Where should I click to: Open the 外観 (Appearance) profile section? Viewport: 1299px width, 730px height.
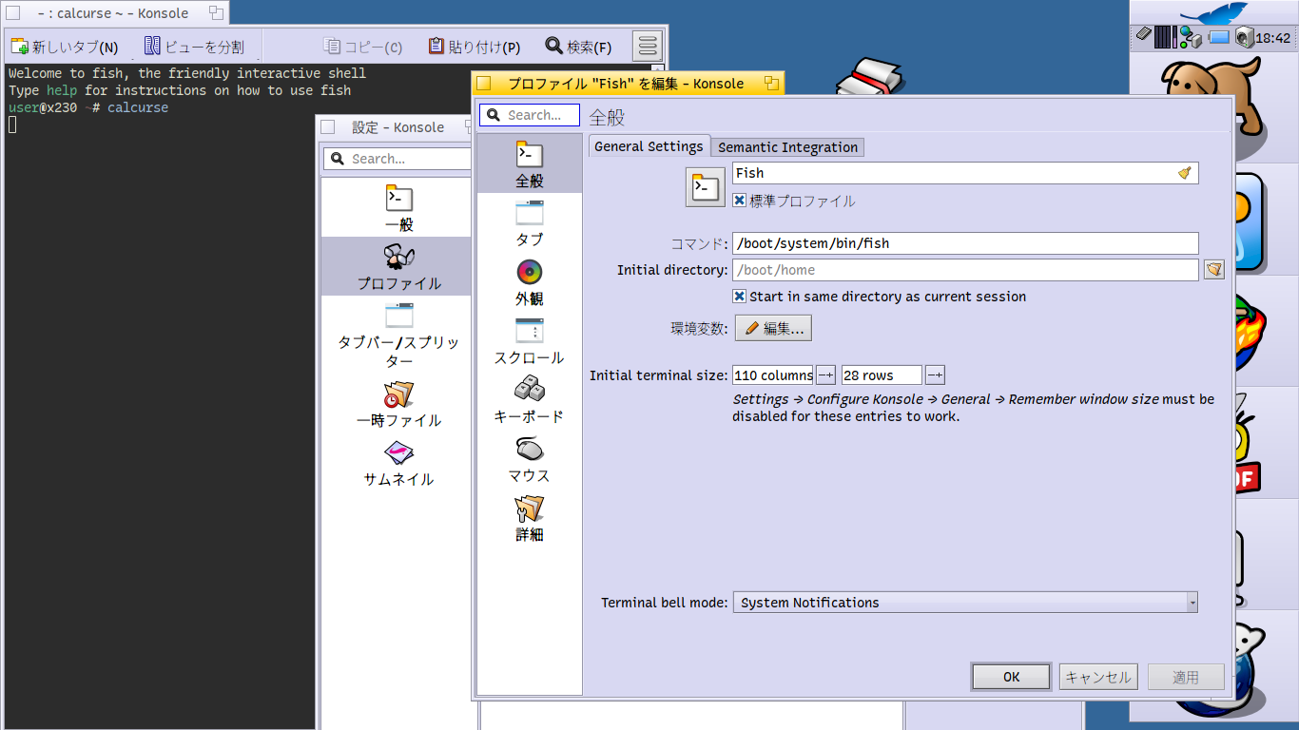[x=530, y=282]
